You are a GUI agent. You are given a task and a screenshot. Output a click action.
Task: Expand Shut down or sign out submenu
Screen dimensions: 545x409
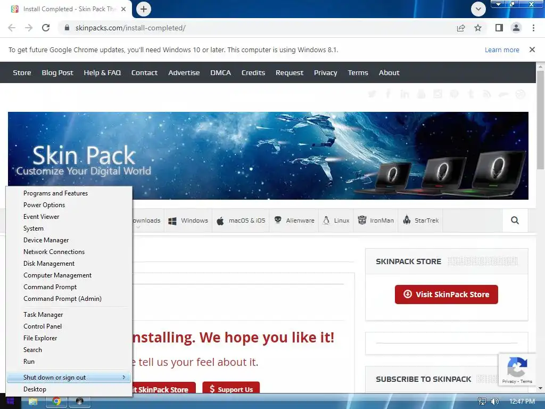[x=69, y=378]
